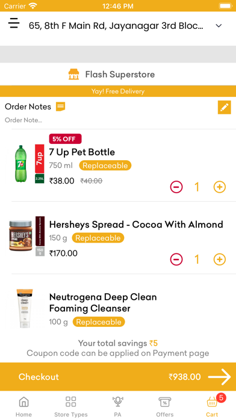
Task: Open the Offers tab
Action: tap(165, 406)
